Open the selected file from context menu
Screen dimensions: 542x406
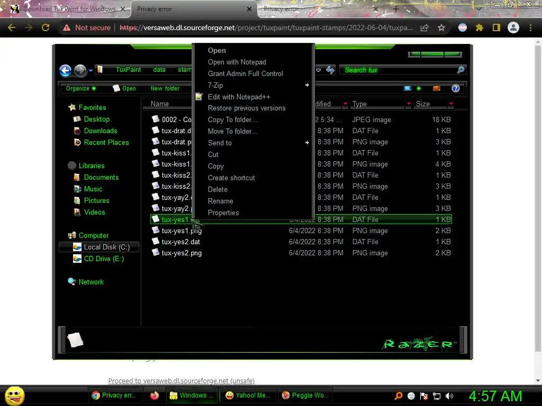216,50
